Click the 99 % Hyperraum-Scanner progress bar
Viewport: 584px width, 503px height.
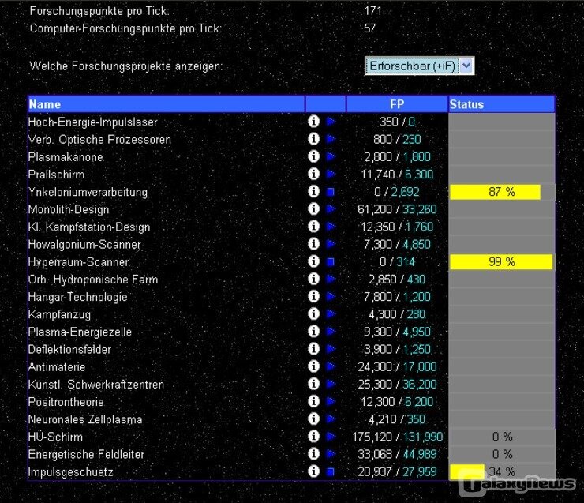pos(501,262)
